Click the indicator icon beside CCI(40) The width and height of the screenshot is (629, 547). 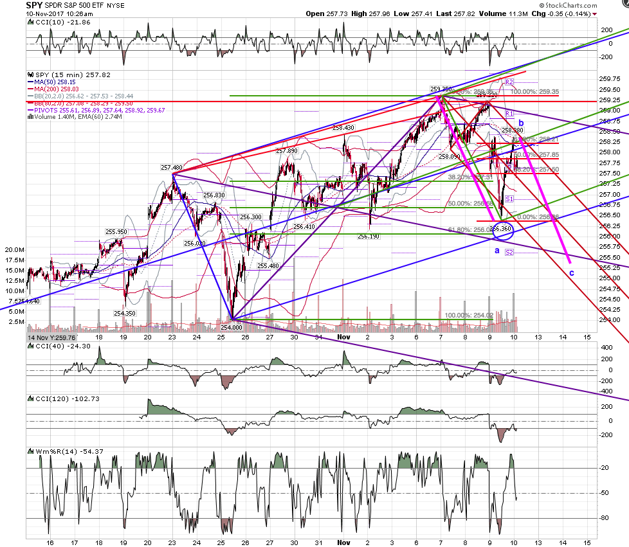click(30, 346)
